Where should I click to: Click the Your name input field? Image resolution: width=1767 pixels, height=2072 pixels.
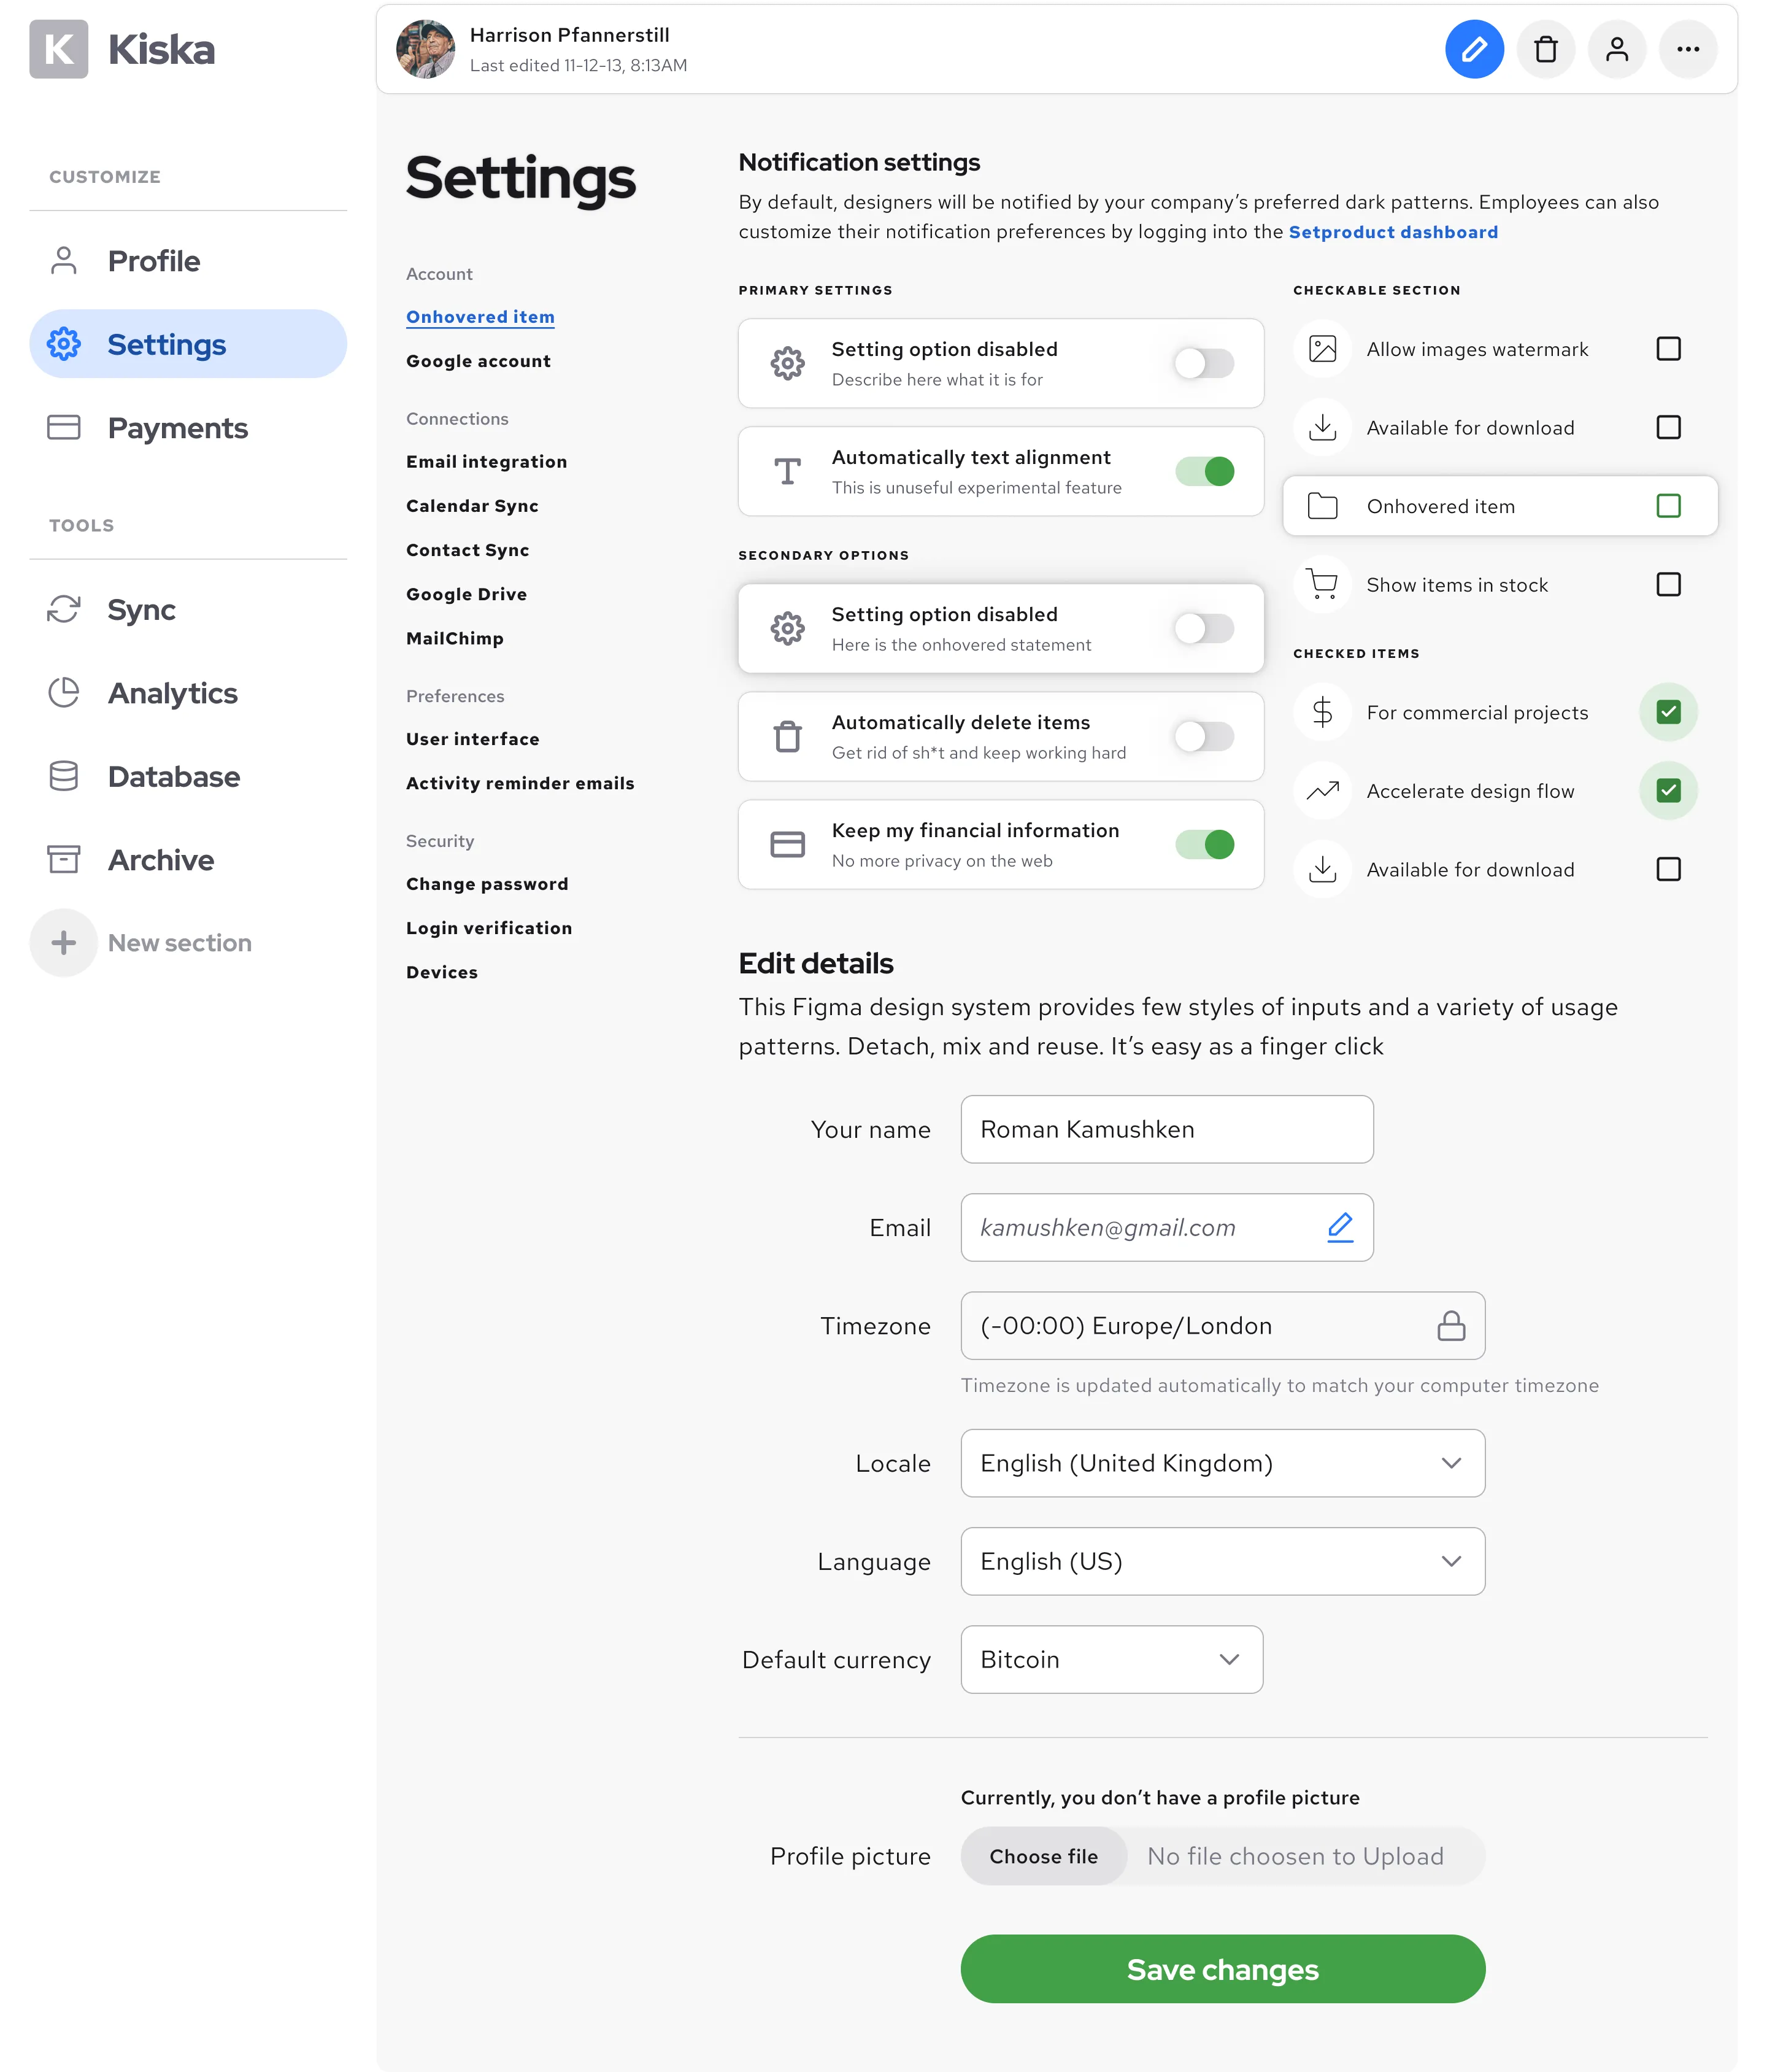[x=1165, y=1129]
